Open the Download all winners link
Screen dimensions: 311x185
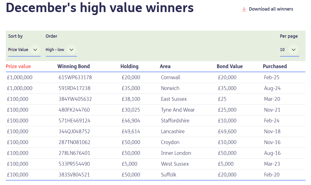[271, 9]
